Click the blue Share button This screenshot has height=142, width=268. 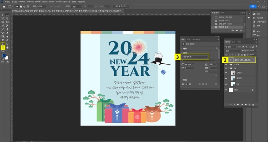pyautogui.click(x=253, y=6)
